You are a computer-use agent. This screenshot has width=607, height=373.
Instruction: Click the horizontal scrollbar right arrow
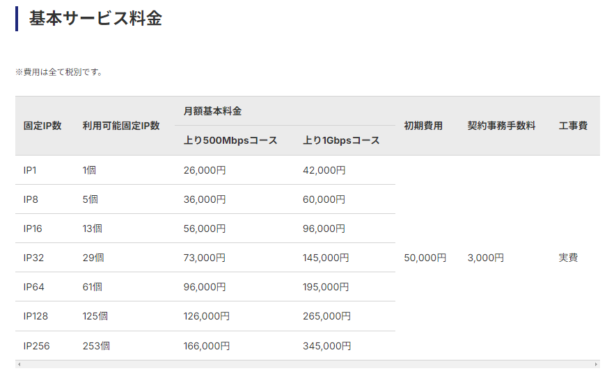coord(596,364)
